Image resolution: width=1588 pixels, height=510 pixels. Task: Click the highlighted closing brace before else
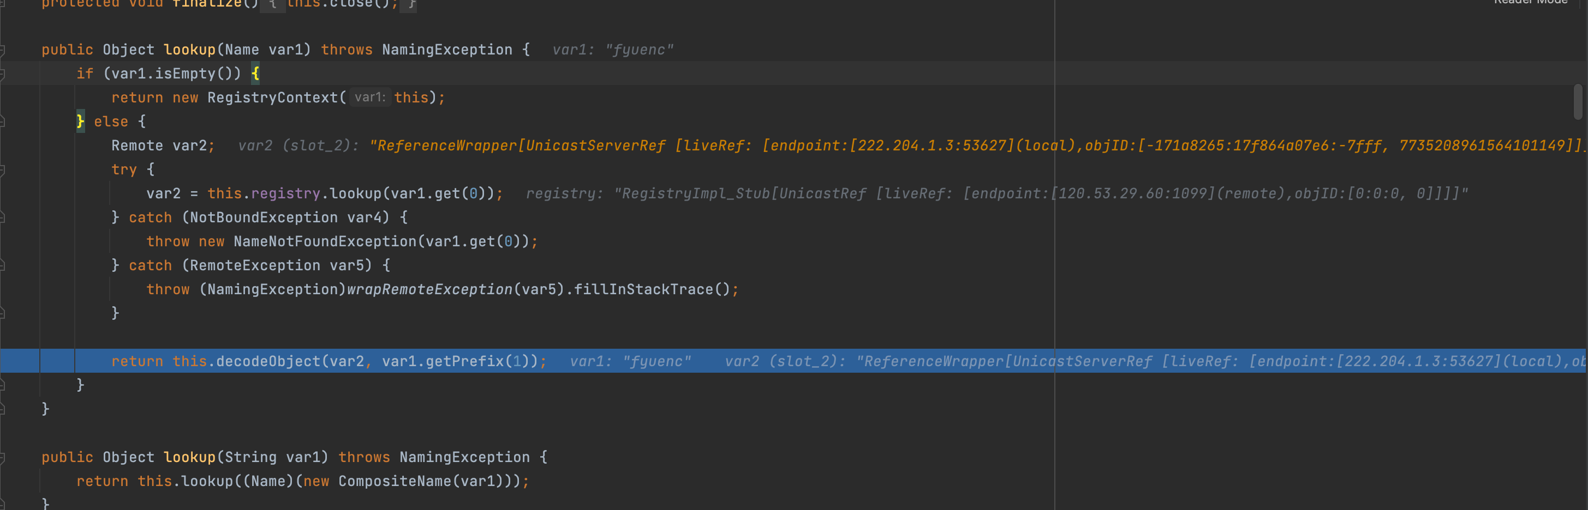tap(80, 122)
